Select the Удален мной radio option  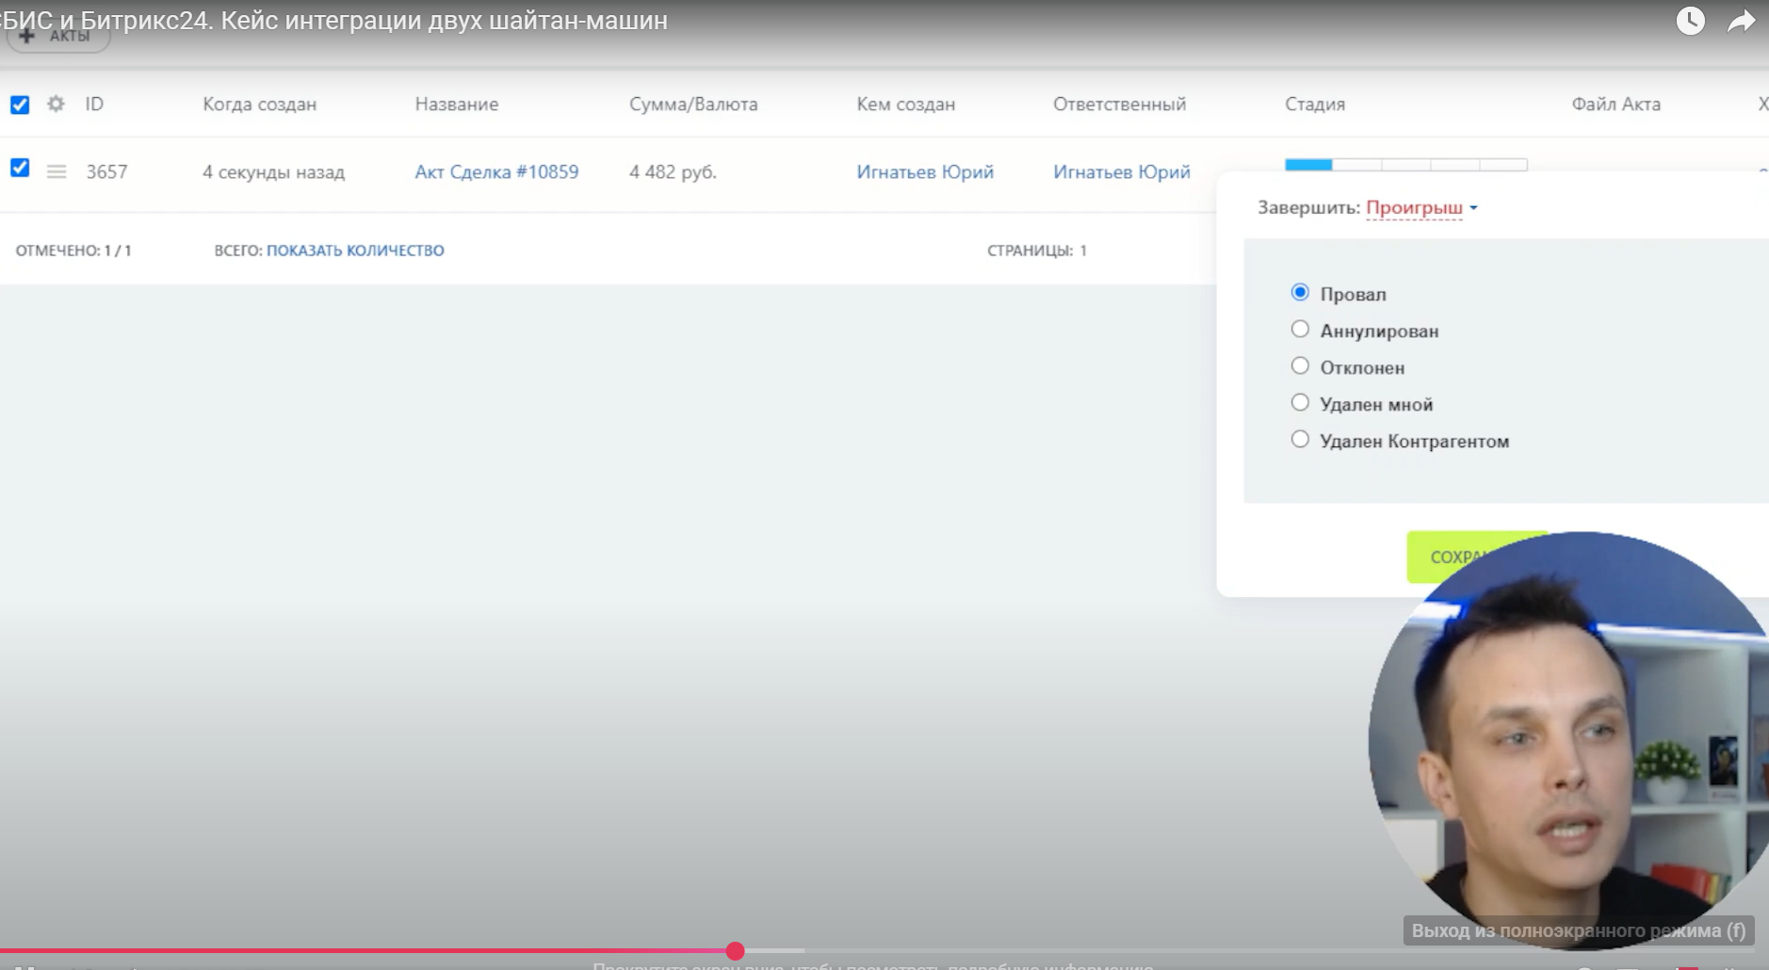click(1300, 403)
